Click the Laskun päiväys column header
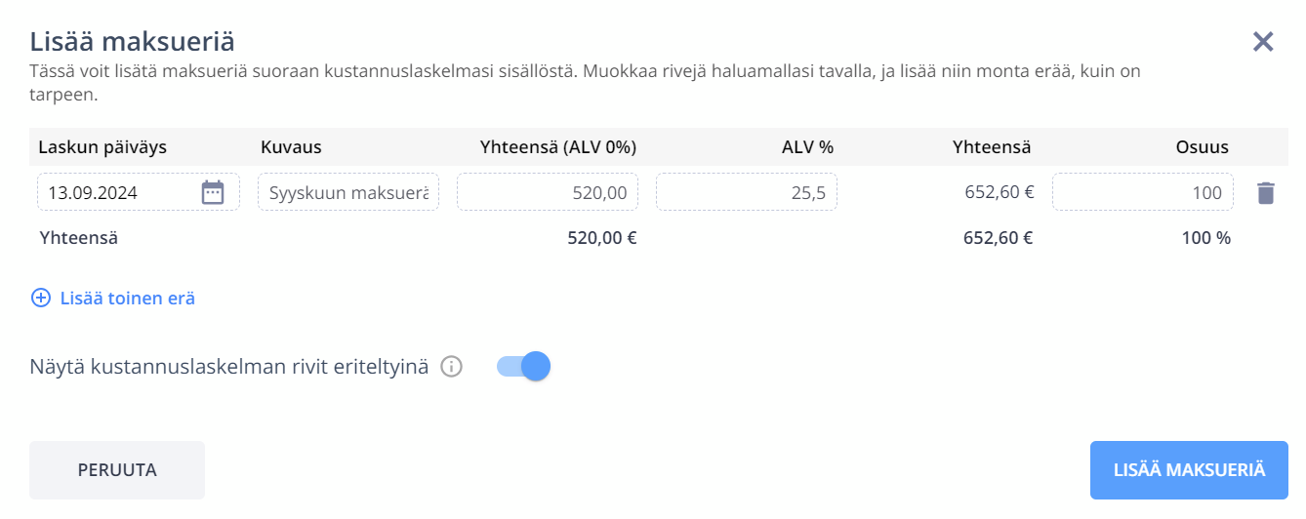1306x519 pixels. click(x=102, y=147)
